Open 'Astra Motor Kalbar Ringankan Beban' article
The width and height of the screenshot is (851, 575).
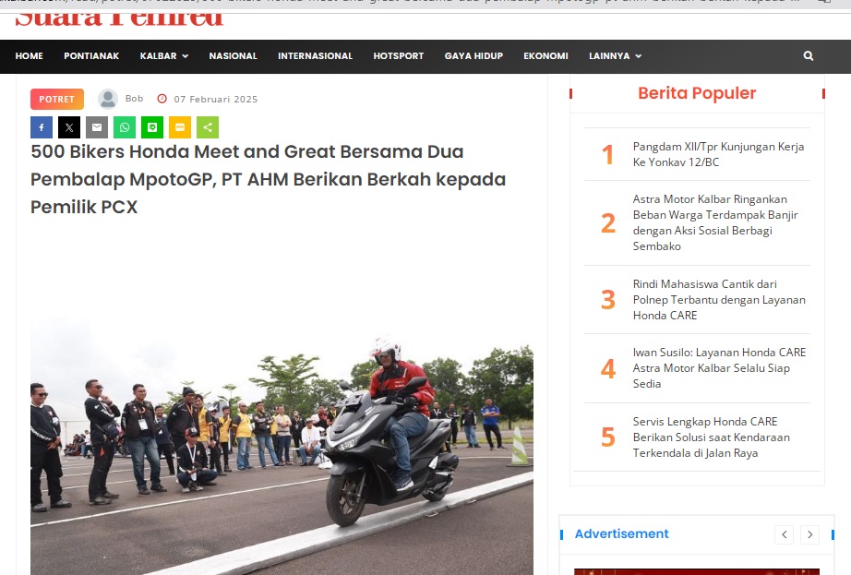pyautogui.click(x=715, y=222)
